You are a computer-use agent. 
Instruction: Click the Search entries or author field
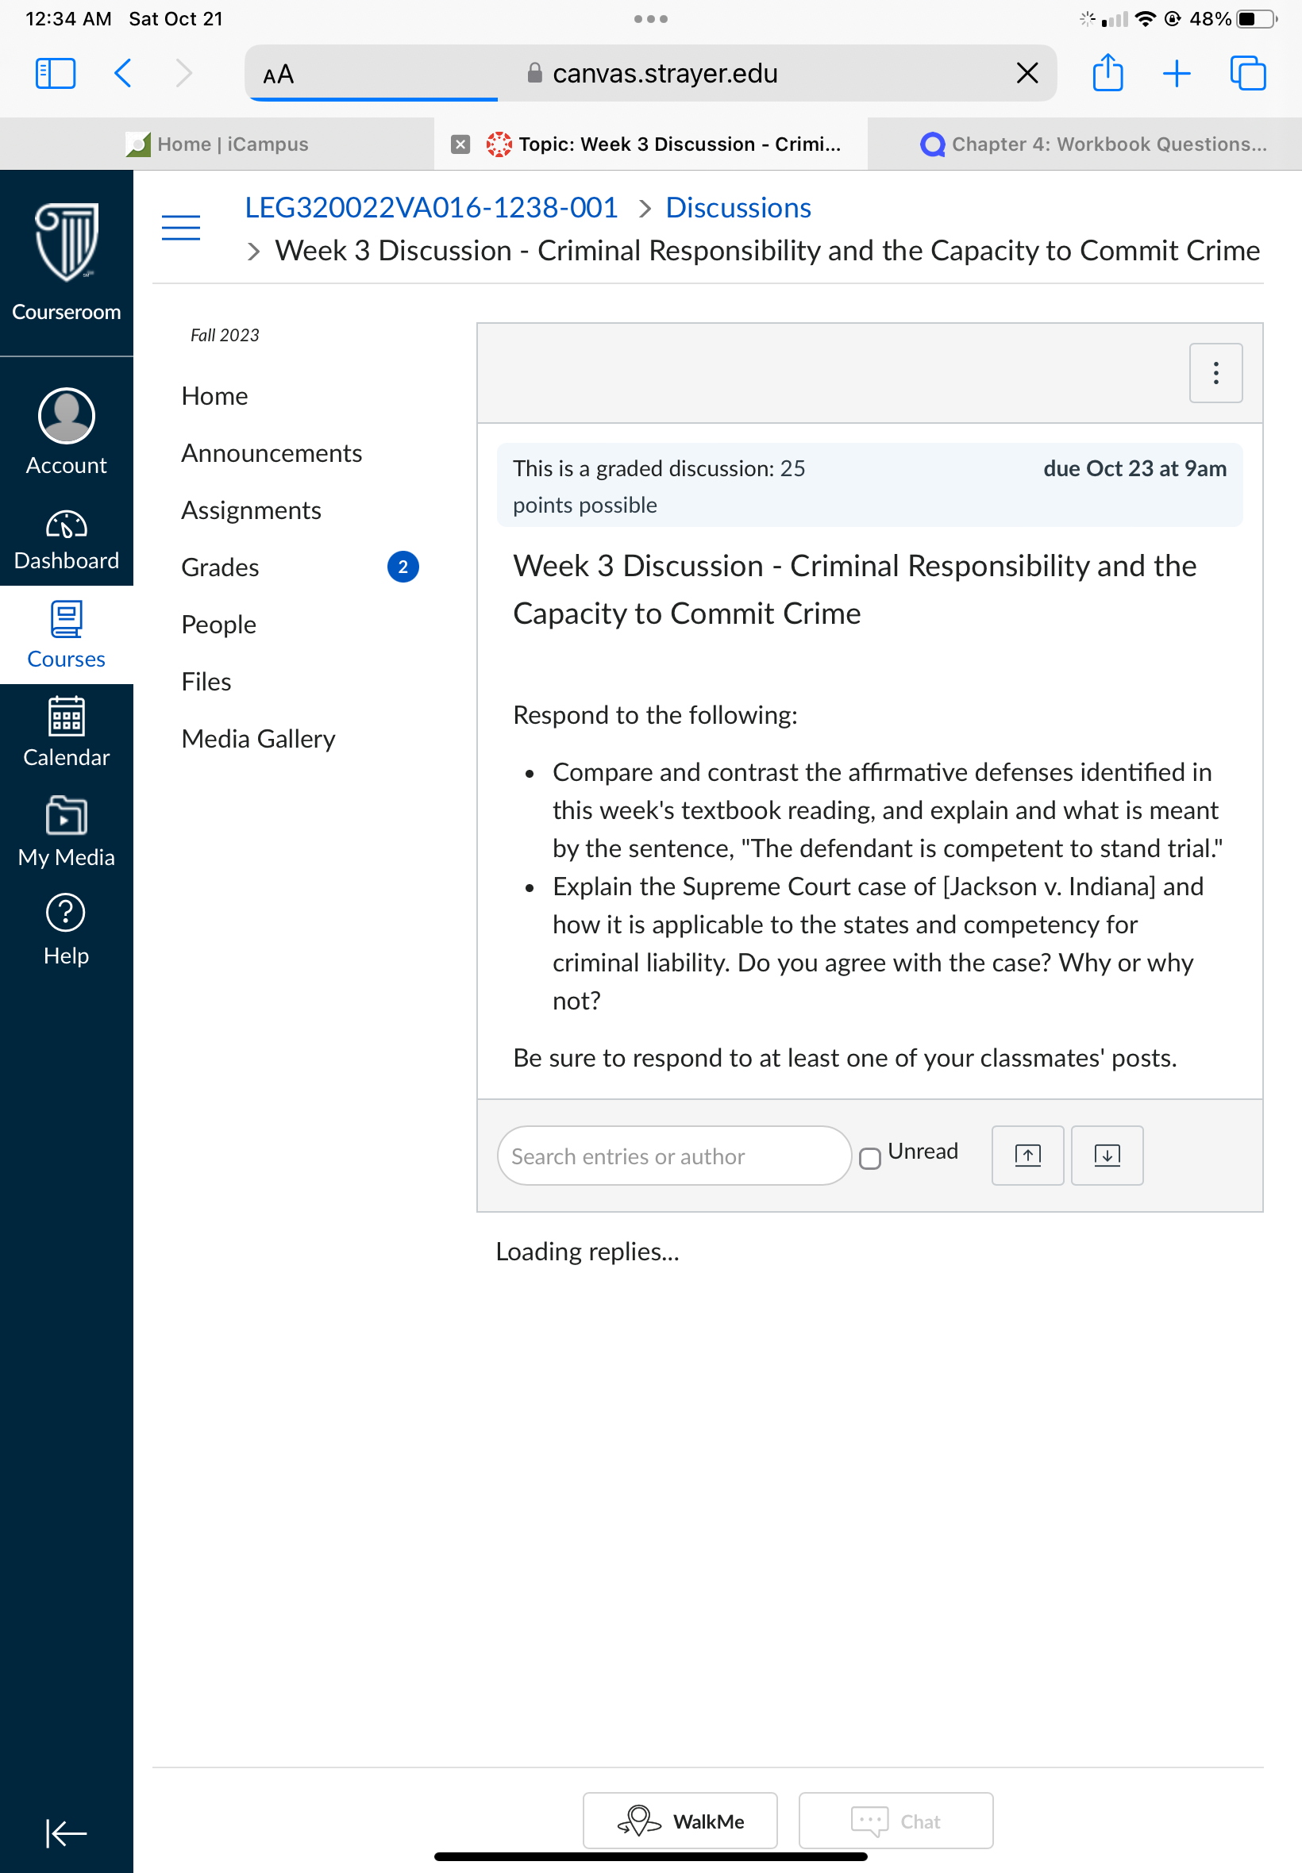tap(674, 1156)
